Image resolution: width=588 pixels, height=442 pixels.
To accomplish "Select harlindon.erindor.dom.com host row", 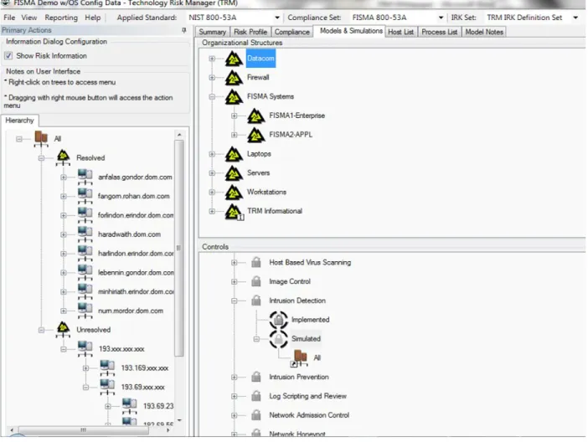I will [x=136, y=254].
